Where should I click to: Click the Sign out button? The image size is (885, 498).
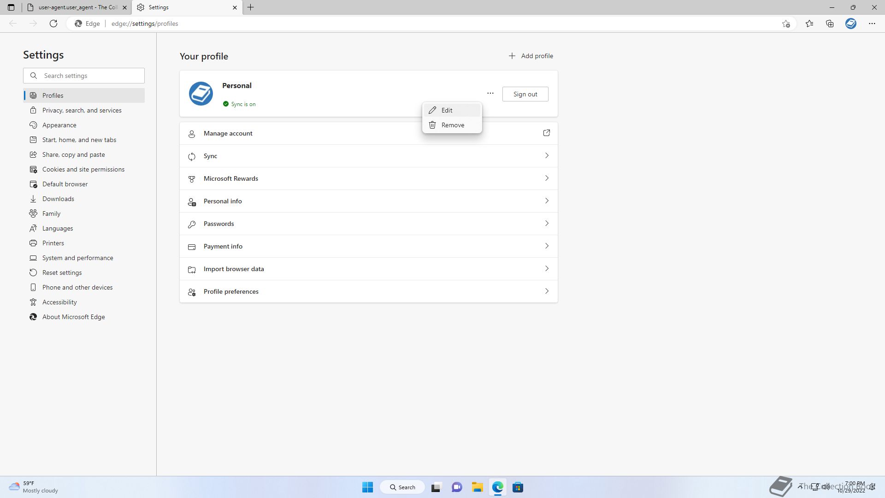(x=525, y=94)
